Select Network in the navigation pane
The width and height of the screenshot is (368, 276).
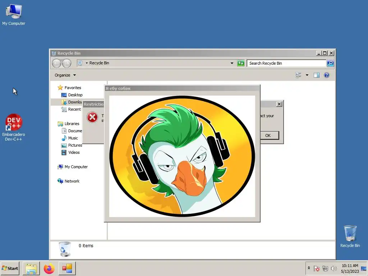[69, 181]
